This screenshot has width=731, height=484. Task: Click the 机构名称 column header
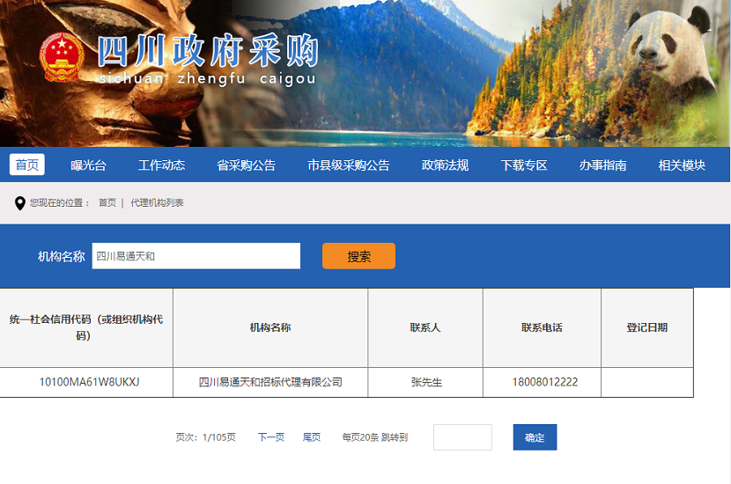pos(270,327)
